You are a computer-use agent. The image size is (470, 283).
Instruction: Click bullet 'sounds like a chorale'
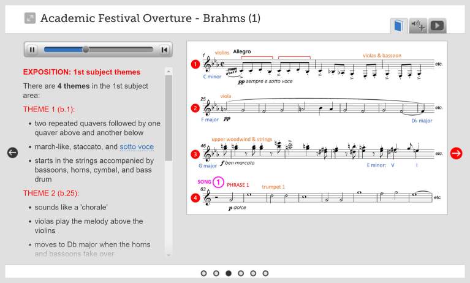pos(71,208)
